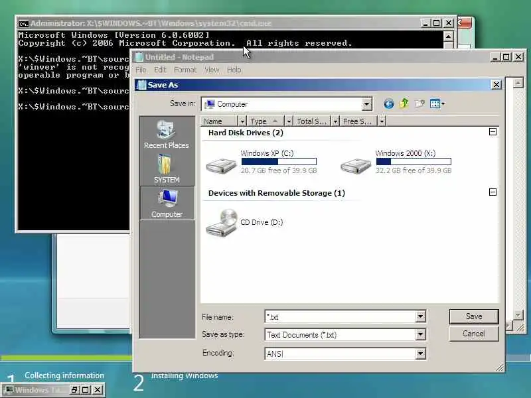The height and width of the screenshot is (398, 531).
Task: Minimize the Administrator command prompt window
Action: 425,23
